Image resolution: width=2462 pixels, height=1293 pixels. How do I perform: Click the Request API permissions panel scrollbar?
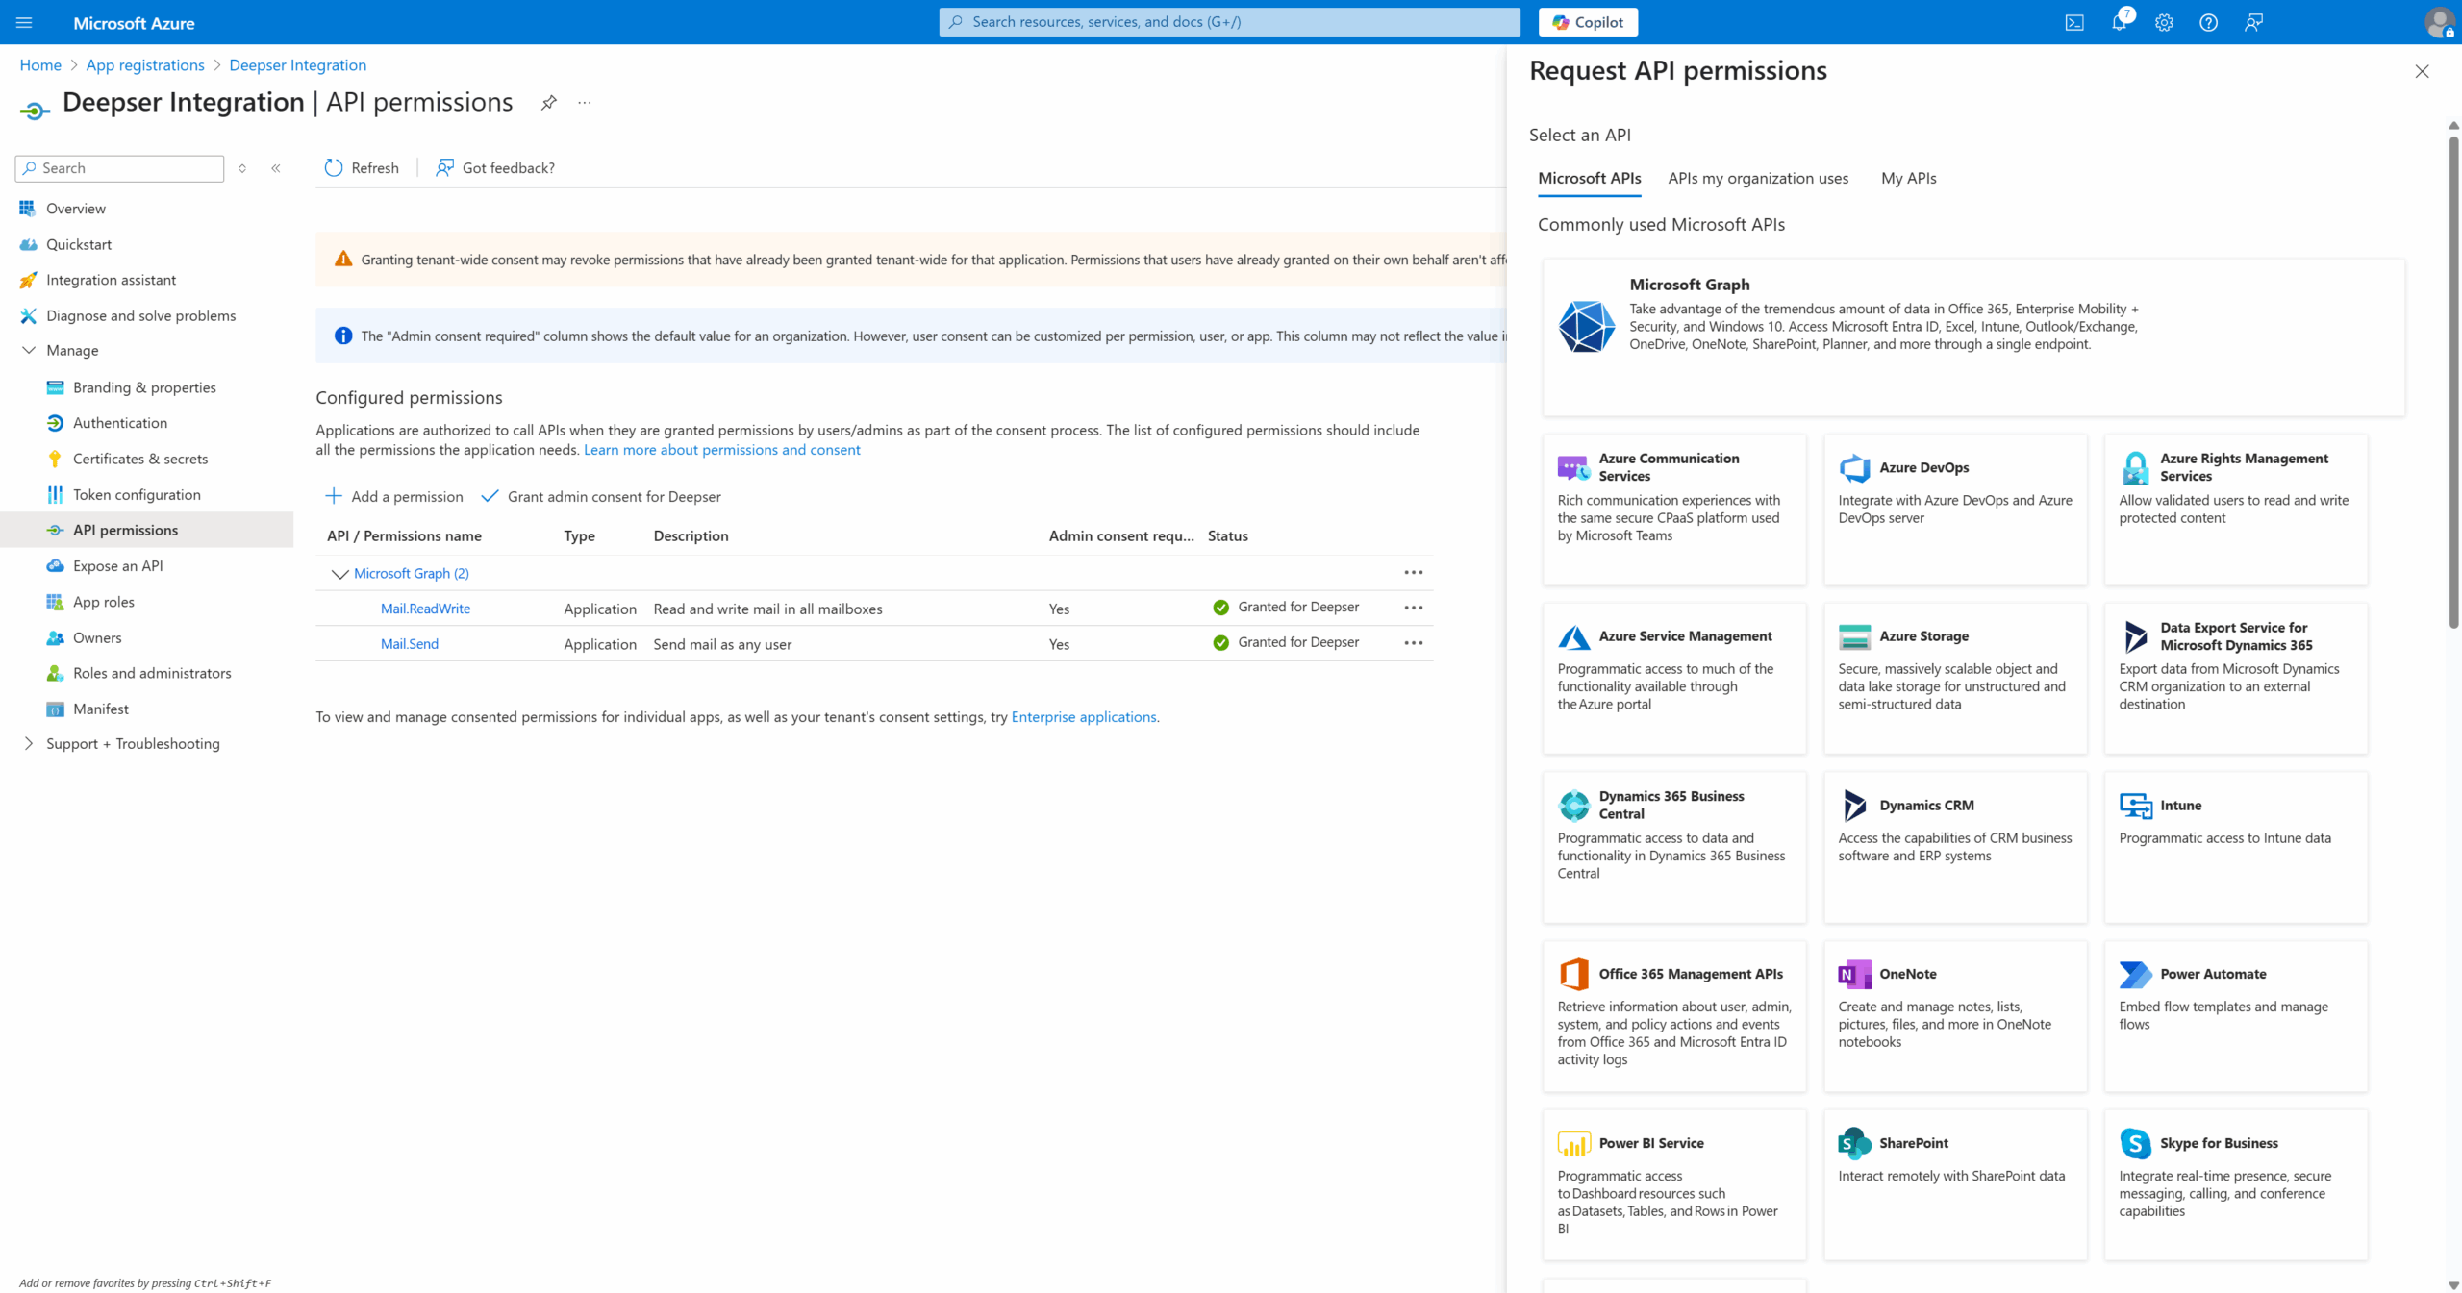click(x=2453, y=382)
